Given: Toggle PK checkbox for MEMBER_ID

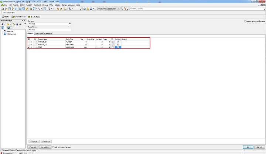Looking at the screenshot, I should tap(112, 44).
